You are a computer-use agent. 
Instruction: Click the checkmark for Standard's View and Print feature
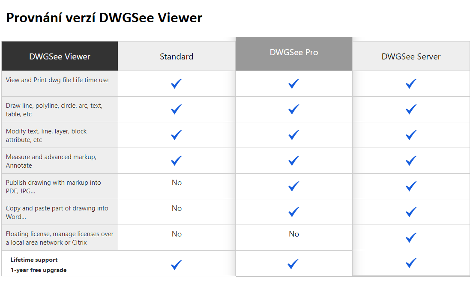pyautogui.click(x=176, y=83)
